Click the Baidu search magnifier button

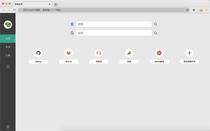point(156,24)
